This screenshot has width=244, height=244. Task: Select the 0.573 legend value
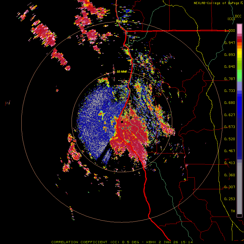230,127
